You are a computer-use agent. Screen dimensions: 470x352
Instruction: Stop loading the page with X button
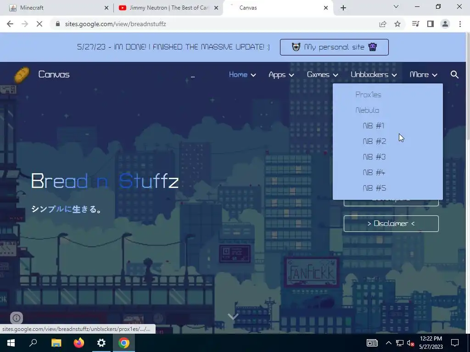pos(39,24)
